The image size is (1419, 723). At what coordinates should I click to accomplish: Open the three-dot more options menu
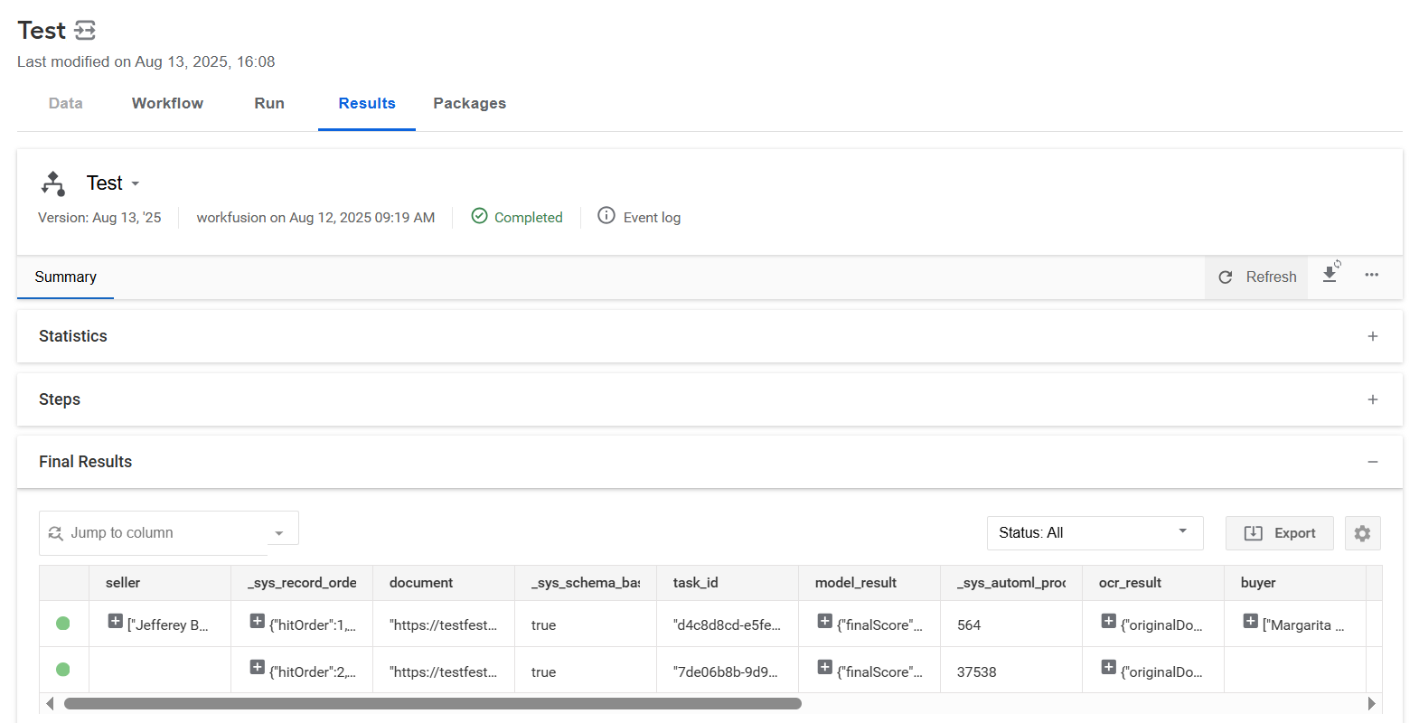coord(1372,275)
